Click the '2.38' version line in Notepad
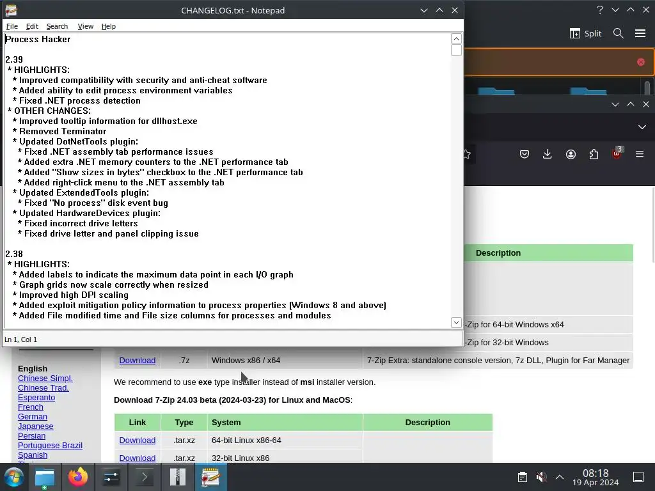The width and height of the screenshot is (655, 491). click(14, 254)
